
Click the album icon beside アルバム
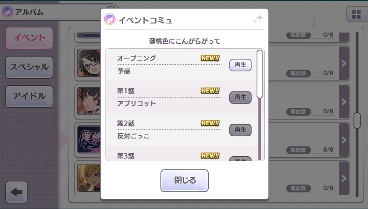[7, 12]
